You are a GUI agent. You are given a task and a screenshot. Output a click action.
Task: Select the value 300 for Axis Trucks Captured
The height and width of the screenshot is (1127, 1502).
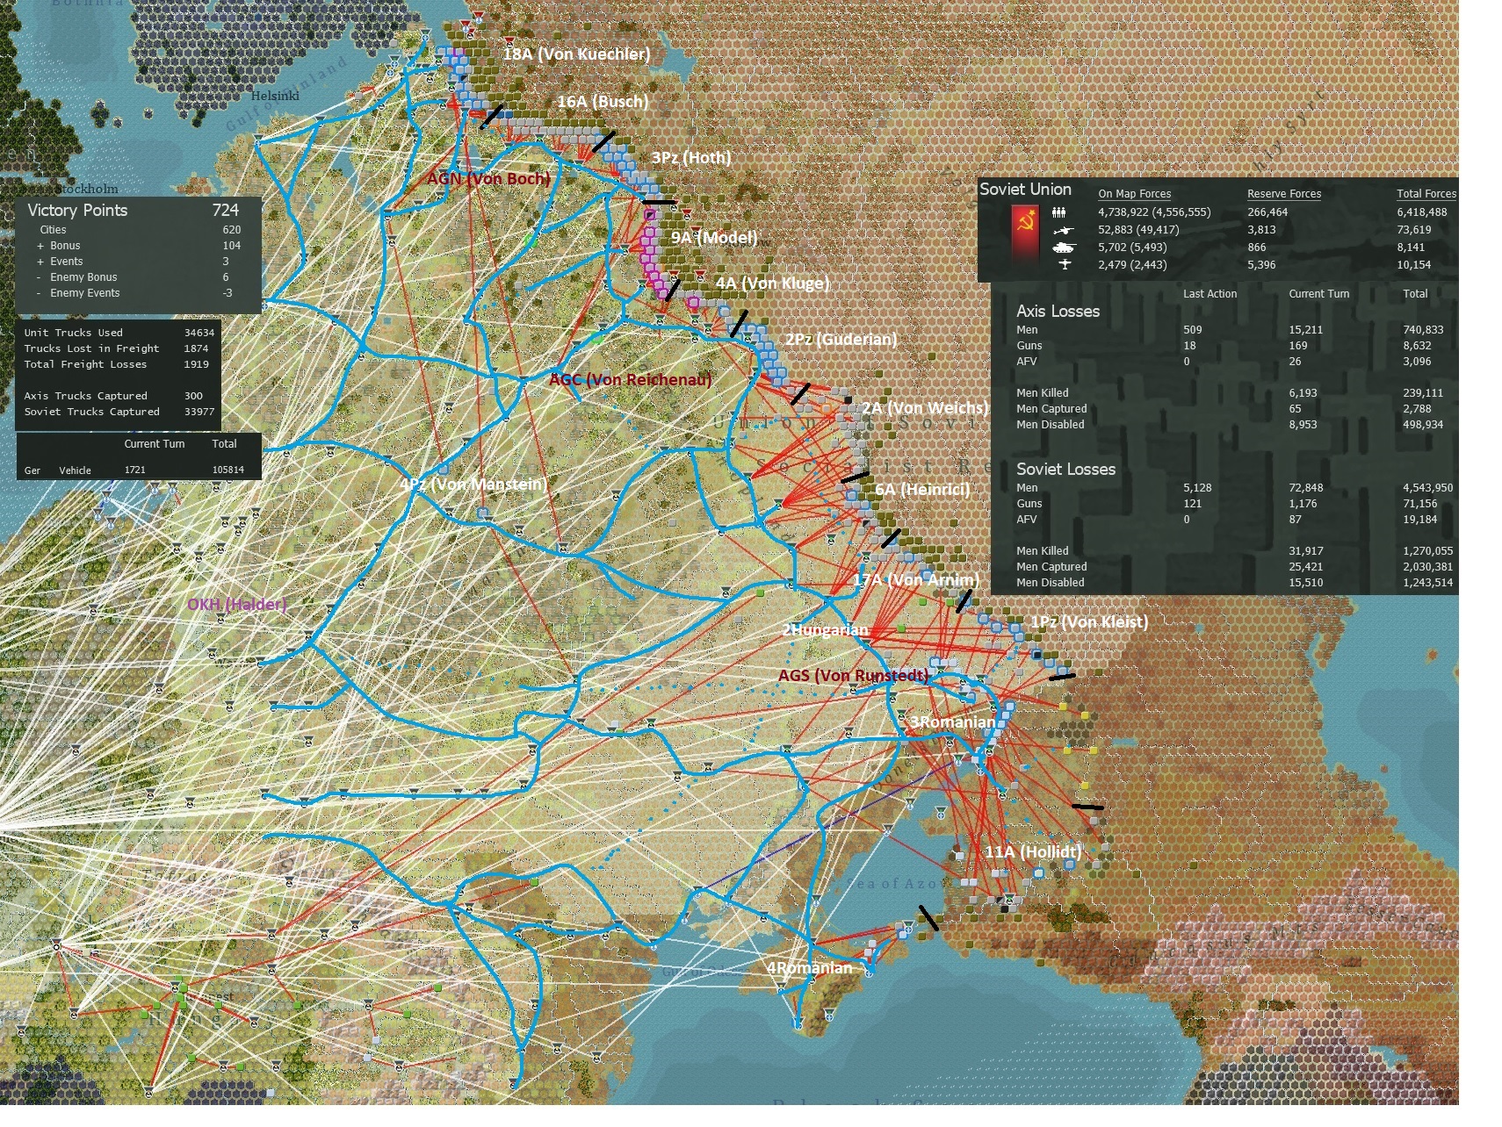click(193, 396)
